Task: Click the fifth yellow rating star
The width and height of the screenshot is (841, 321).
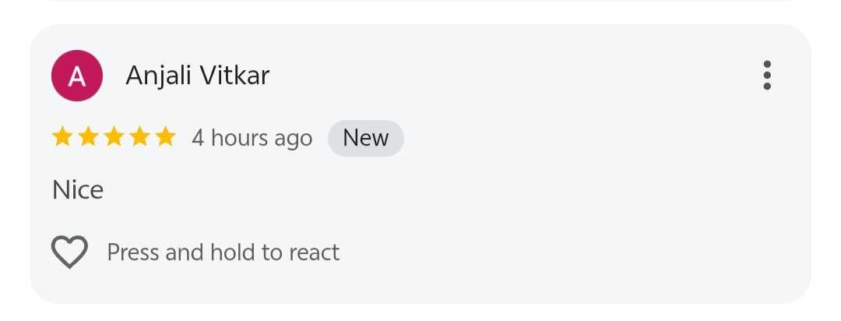Action: 165,138
